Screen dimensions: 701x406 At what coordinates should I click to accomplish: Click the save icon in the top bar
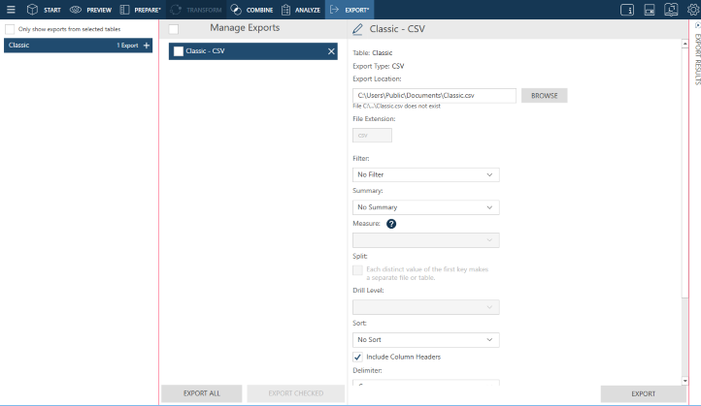(x=649, y=10)
